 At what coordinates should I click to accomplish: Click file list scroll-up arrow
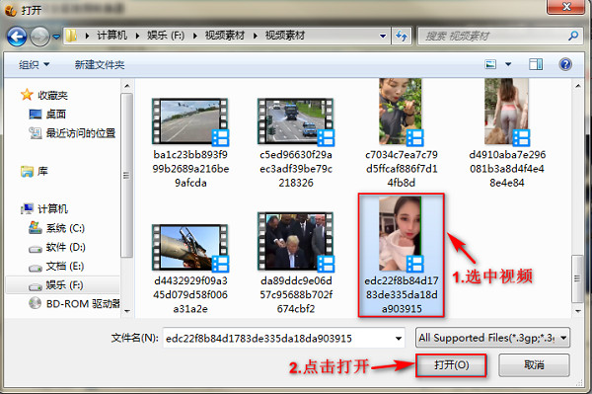[x=577, y=86]
